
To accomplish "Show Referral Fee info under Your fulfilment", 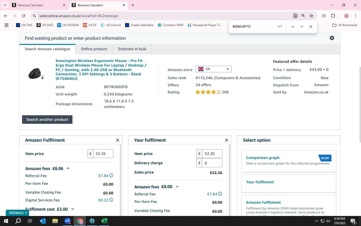I will point(220,194).
